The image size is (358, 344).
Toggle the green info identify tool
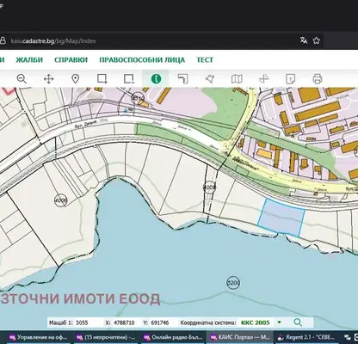(156, 78)
